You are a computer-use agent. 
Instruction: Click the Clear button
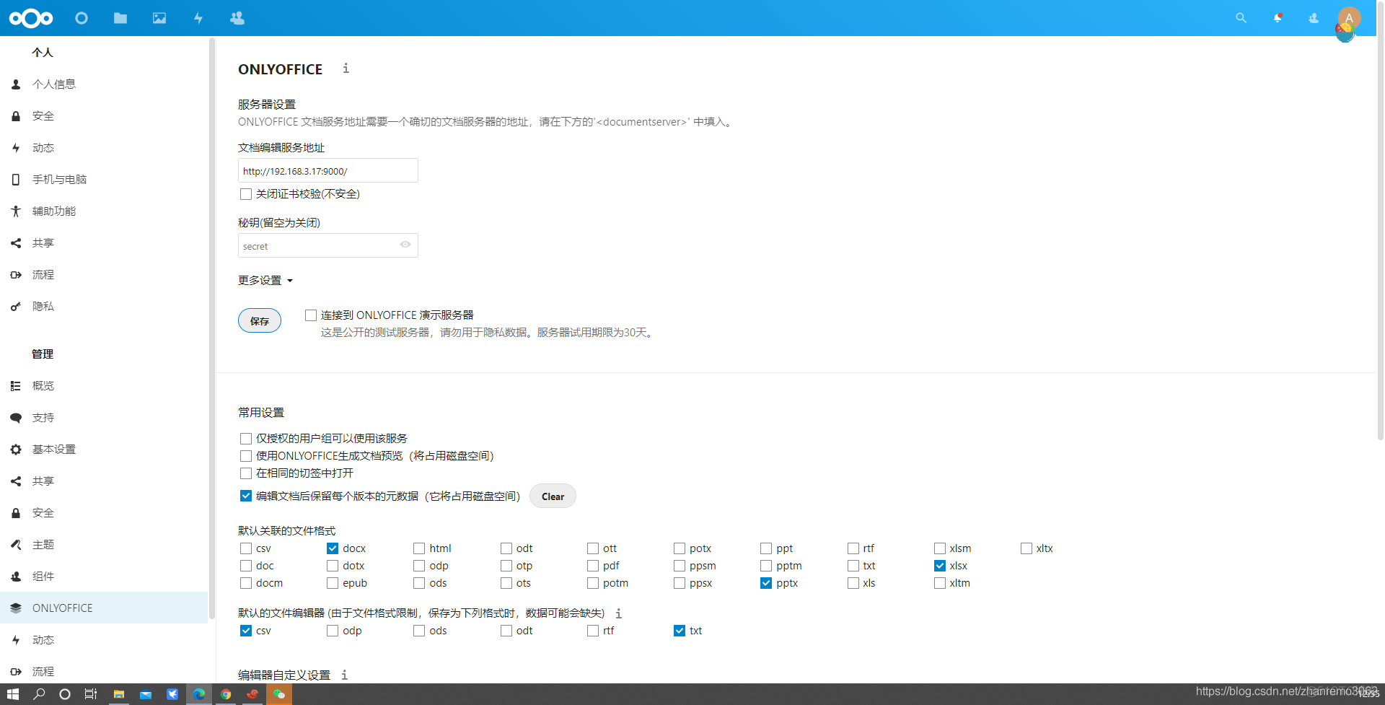(553, 496)
